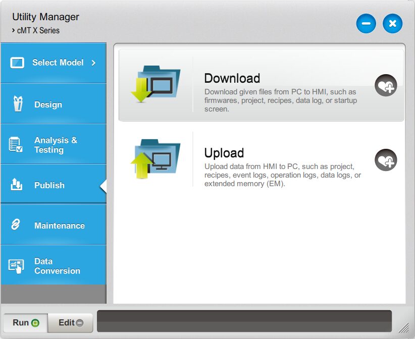The image size is (415, 339).
Task: Click the Maintenance paperclip icon
Action: [16, 224]
